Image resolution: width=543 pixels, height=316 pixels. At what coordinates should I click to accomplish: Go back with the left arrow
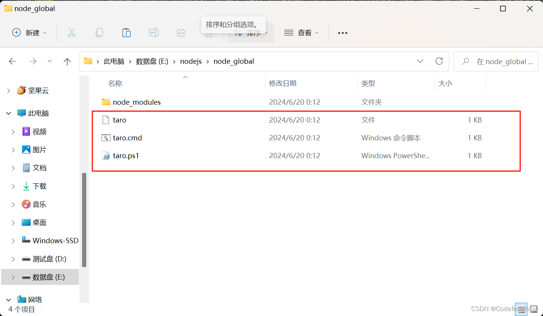13,61
